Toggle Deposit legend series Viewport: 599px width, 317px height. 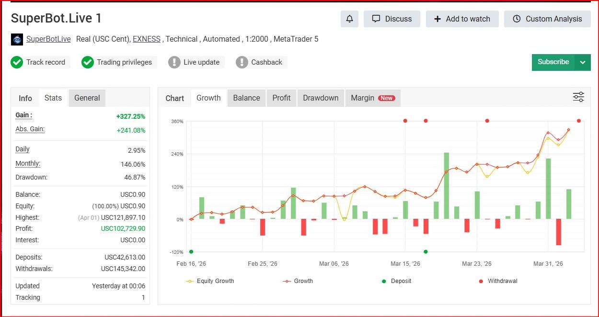point(397,281)
